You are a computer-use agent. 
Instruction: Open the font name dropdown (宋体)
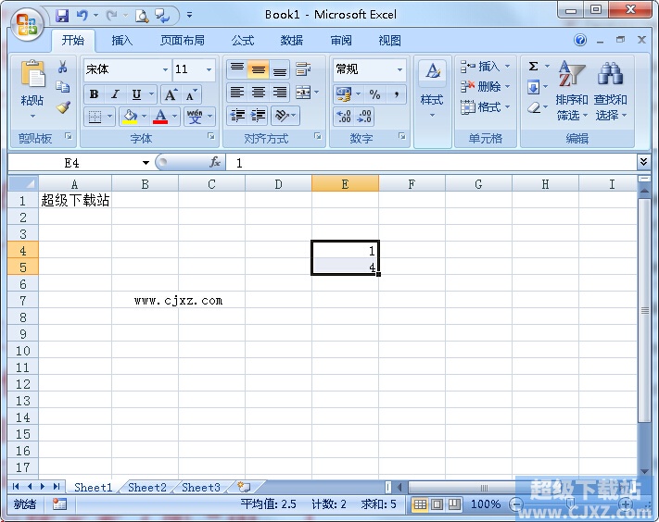[x=166, y=69]
